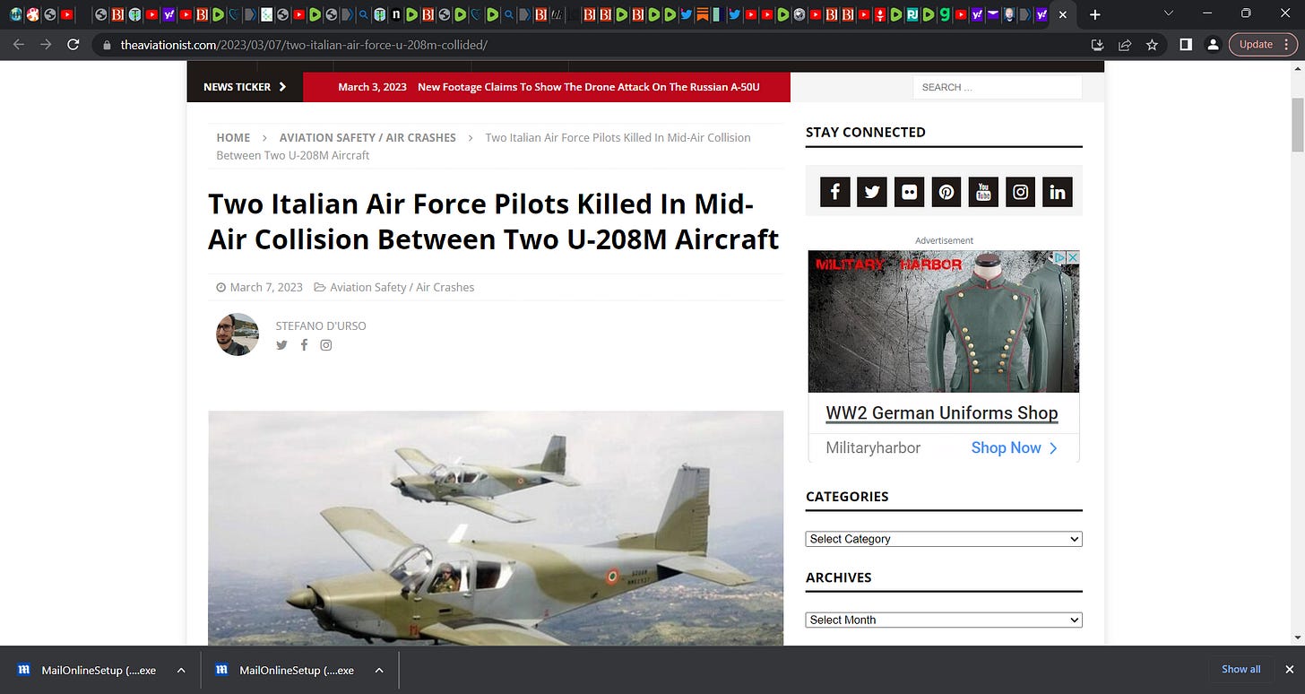This screenshot has width=1305, height=694.
Task: Click Show all downloads button
Action: 1241,670
